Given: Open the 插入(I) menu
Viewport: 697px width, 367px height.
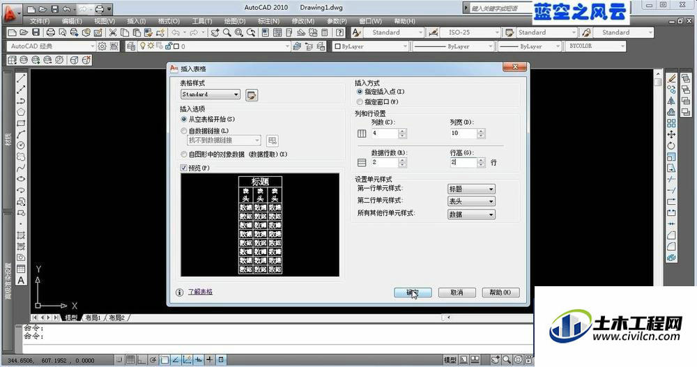Looking at the screenshot, I should point(137,21).
